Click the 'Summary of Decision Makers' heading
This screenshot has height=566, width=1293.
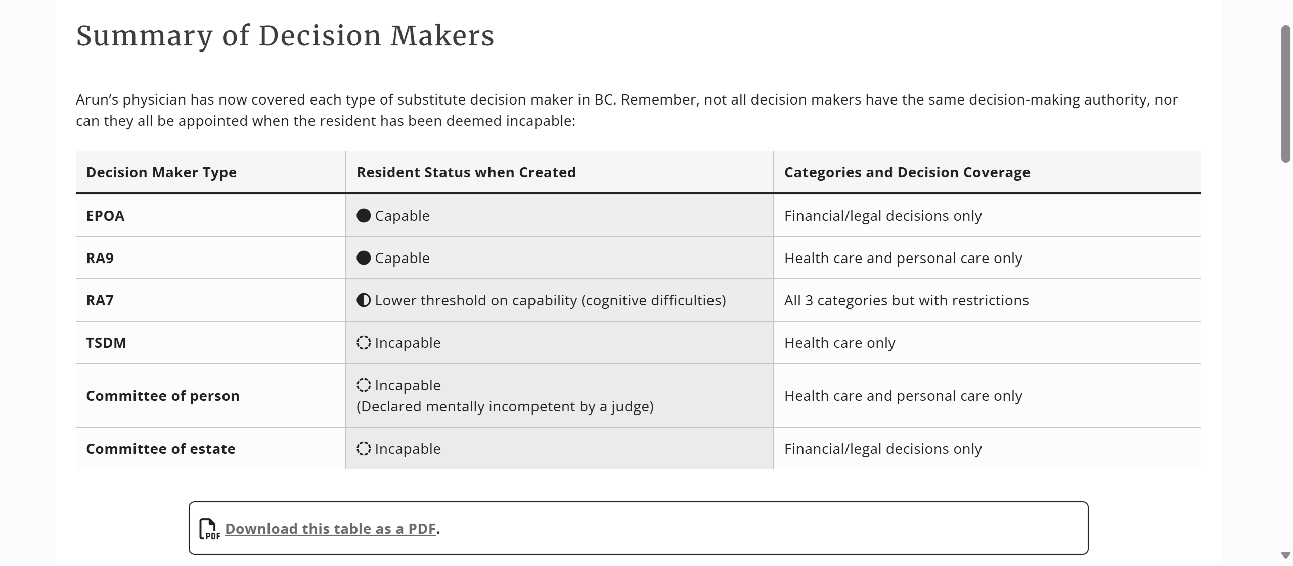(285, 36)
